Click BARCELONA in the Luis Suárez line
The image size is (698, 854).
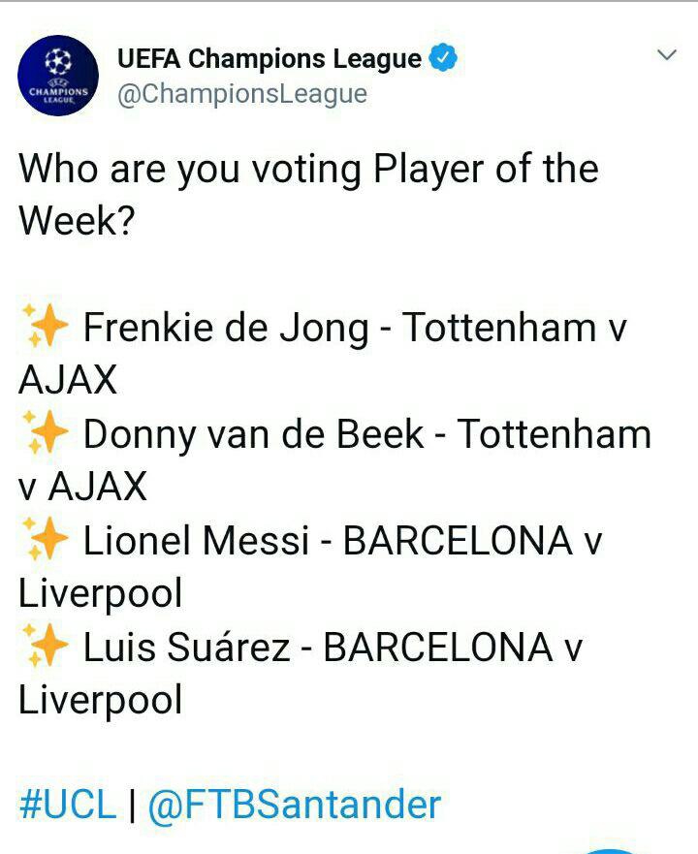tap(438, 648)
